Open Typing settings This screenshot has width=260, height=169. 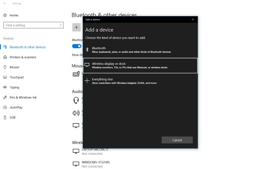[14, 87]
